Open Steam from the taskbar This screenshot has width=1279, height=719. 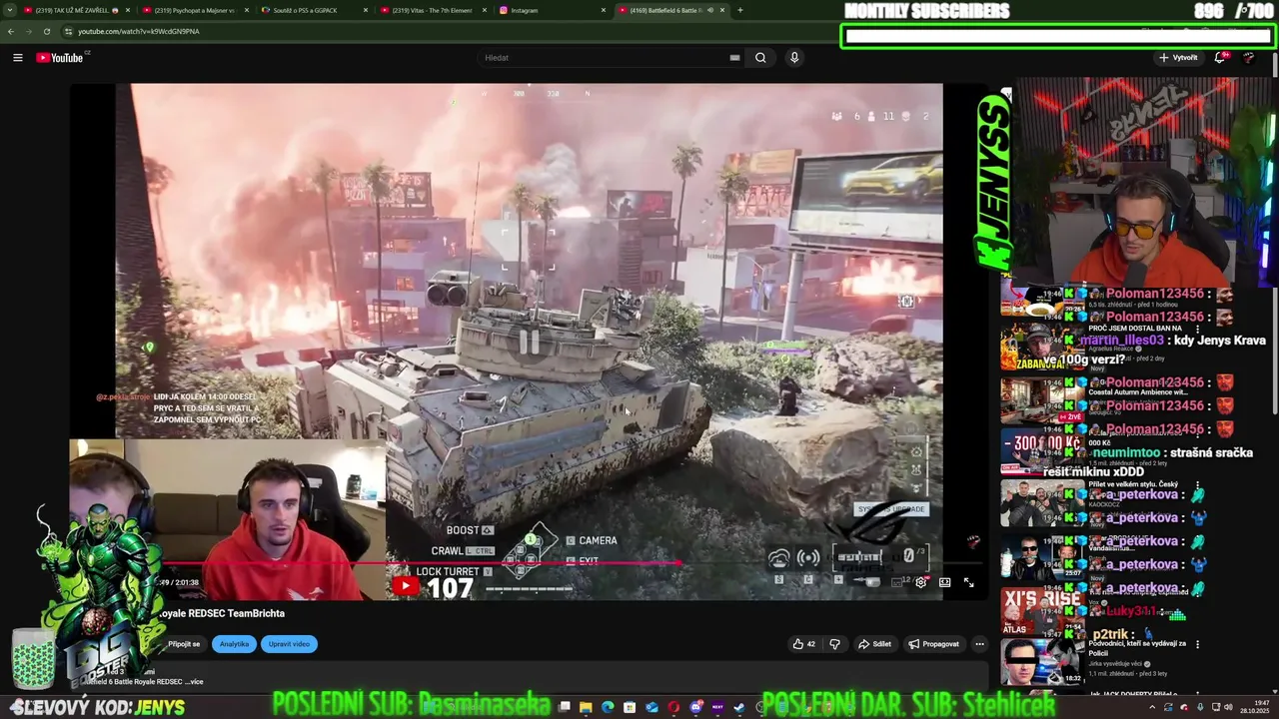point(739,707)
